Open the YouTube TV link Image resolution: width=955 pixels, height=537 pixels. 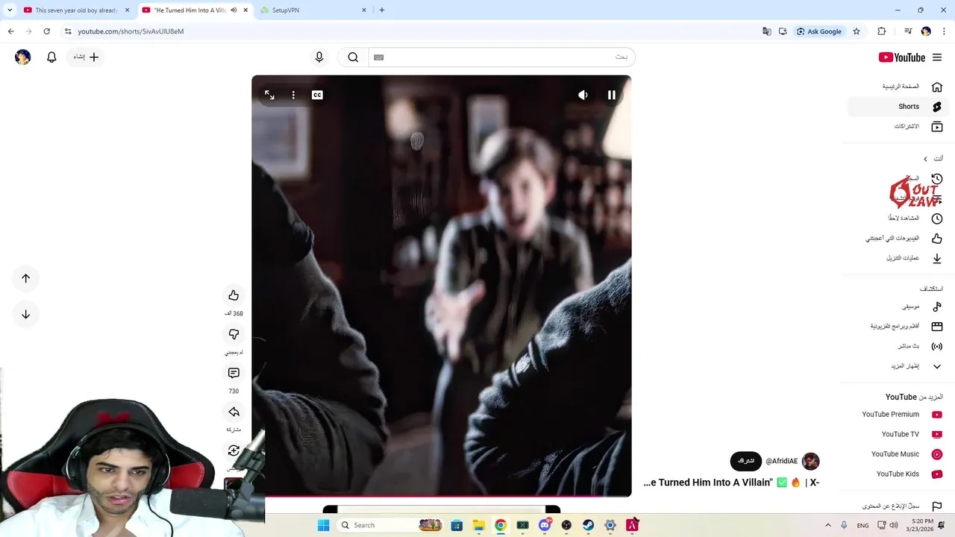coord(898,434)
